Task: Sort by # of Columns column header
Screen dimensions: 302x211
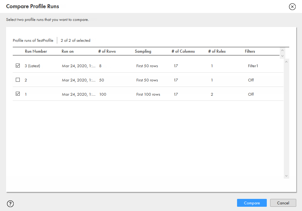Action: 183,51
